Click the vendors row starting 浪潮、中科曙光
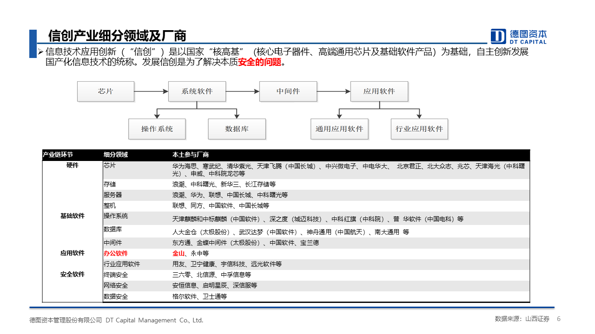This screenshot has width=595, height=334. point(224,184)
